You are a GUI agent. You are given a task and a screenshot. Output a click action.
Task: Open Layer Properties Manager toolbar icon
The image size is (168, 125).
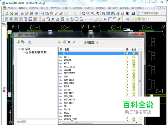pyautogui.click(x=128, y=19)
